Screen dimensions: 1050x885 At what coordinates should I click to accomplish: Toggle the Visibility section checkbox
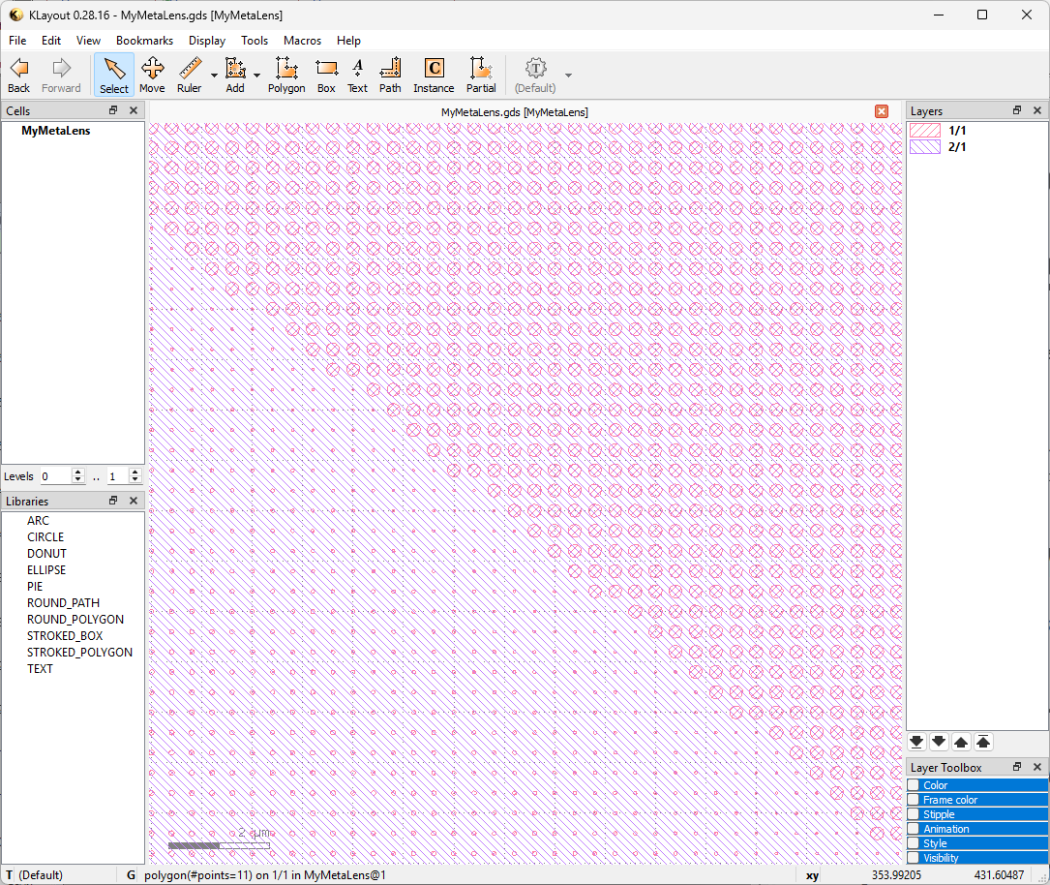(x=914, y=858)
